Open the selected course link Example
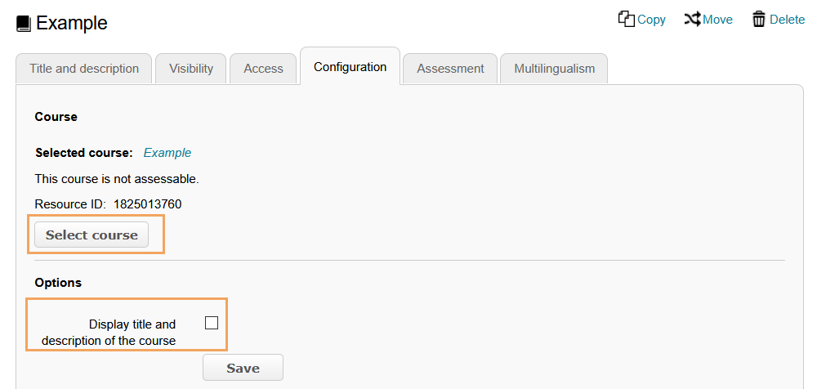Viewport: 817px width, 389px height. pos(167,153)
